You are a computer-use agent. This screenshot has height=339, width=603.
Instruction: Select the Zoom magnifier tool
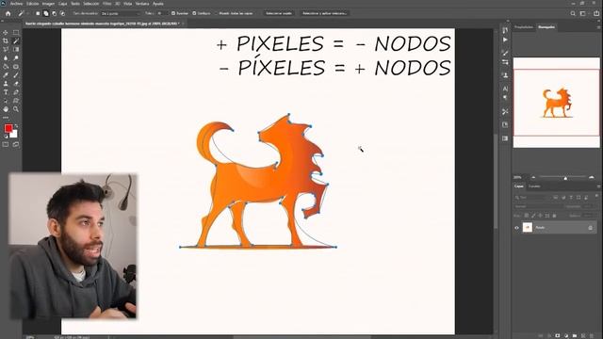pos(16,109)
